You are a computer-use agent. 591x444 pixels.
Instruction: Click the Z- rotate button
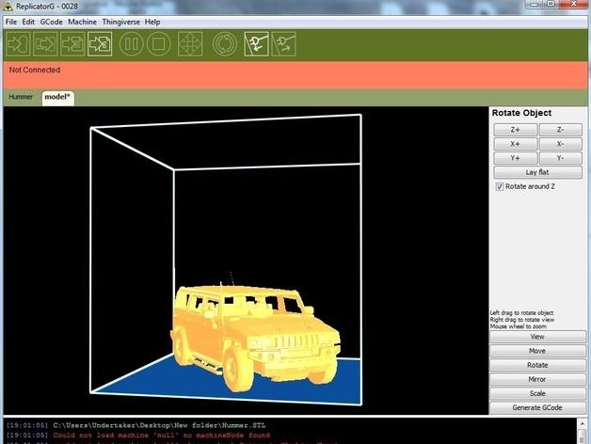[x=561, y=130]
